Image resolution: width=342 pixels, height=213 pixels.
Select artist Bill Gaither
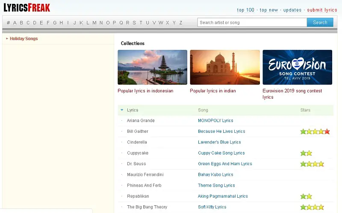coord(137,131)
